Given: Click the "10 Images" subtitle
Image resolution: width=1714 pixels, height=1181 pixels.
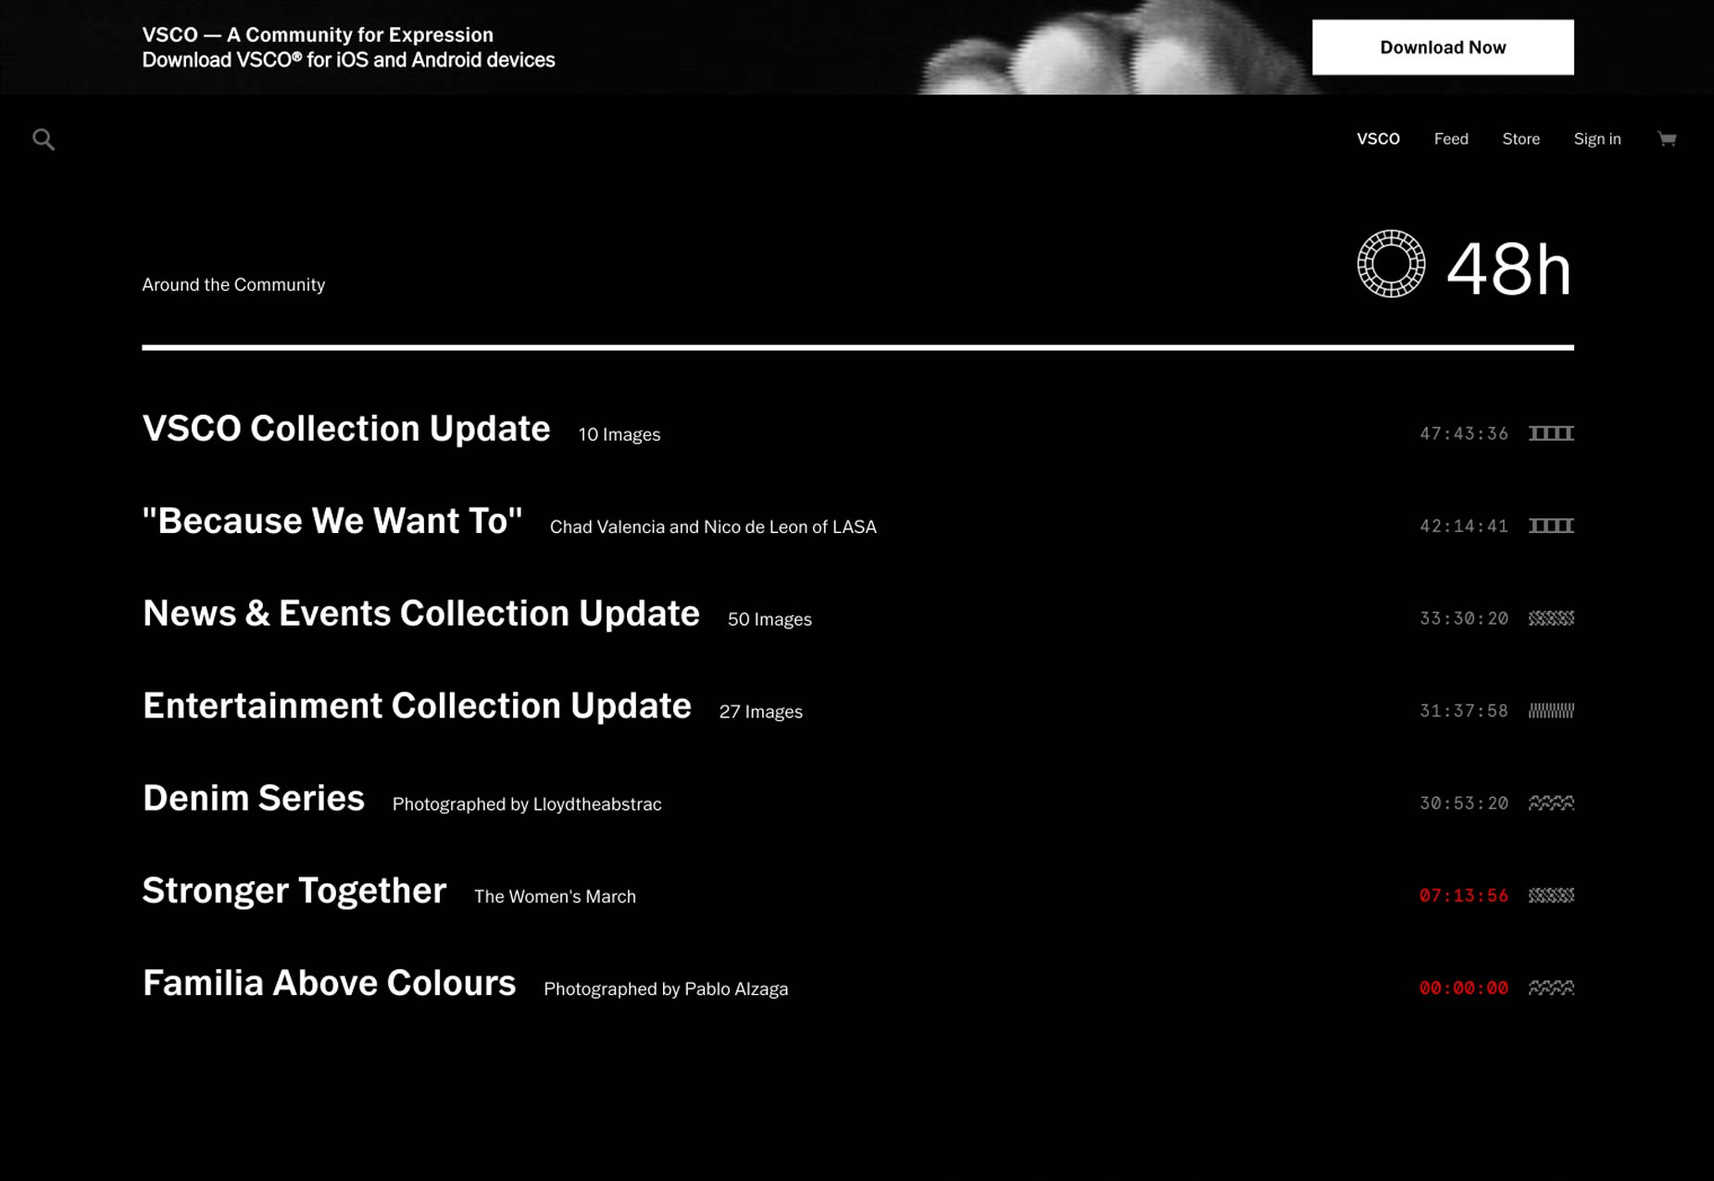Looking at the screenshot, I should point(619,435).
